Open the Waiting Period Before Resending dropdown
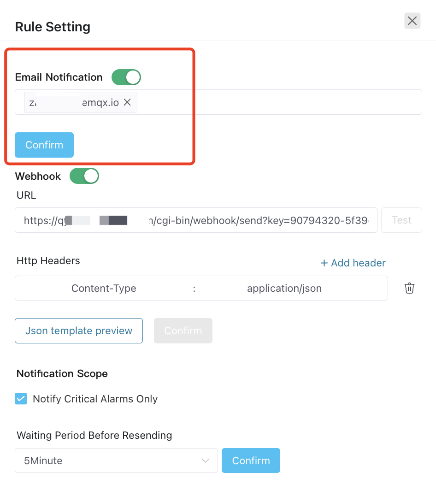436x484 pixels. [116, 460]
